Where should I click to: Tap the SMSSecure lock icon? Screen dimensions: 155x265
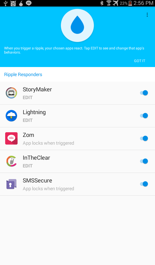pyautogui.click(x=11, y=184)
